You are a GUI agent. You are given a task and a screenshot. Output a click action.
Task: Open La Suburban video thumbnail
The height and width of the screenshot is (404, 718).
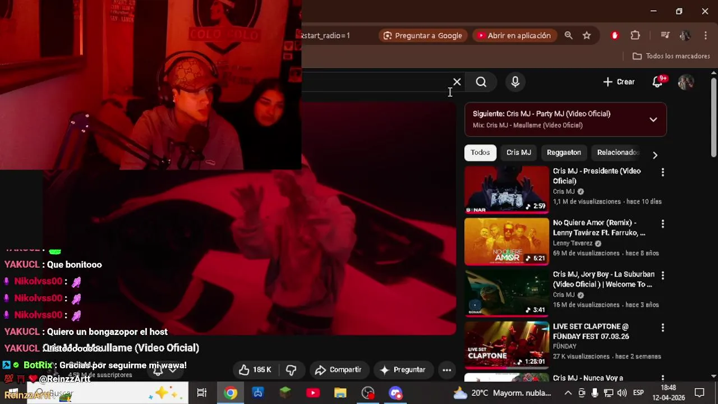tap(507, 293)
